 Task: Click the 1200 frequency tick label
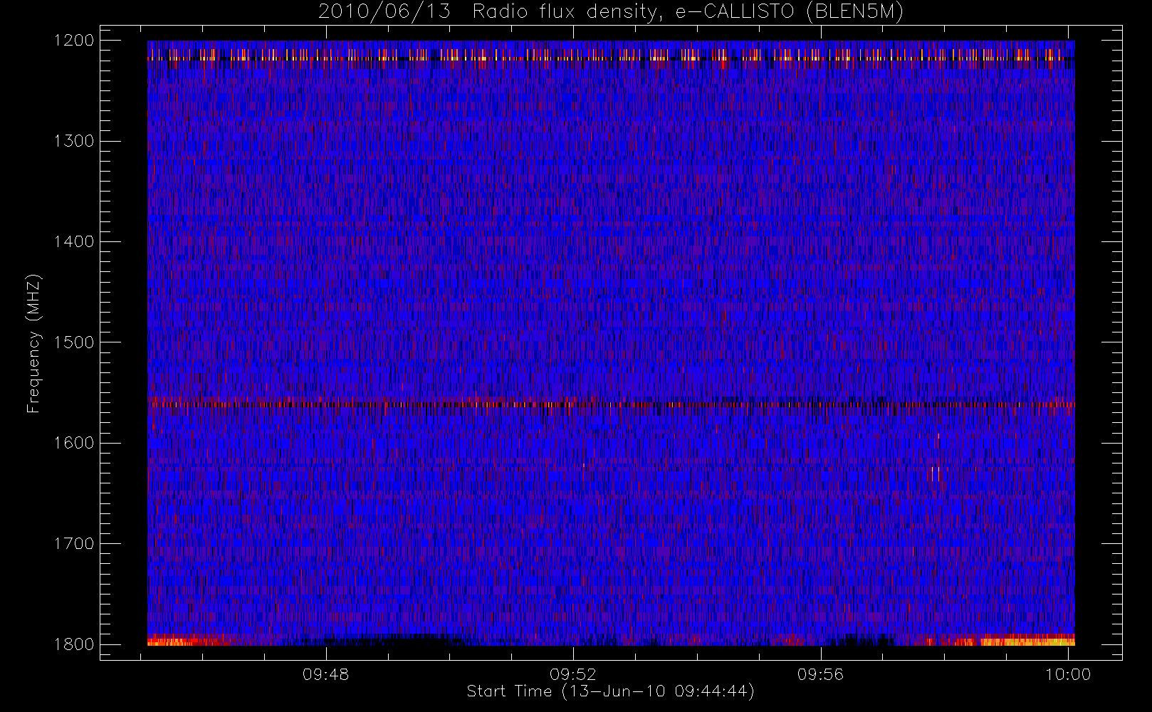click(74, 41)
